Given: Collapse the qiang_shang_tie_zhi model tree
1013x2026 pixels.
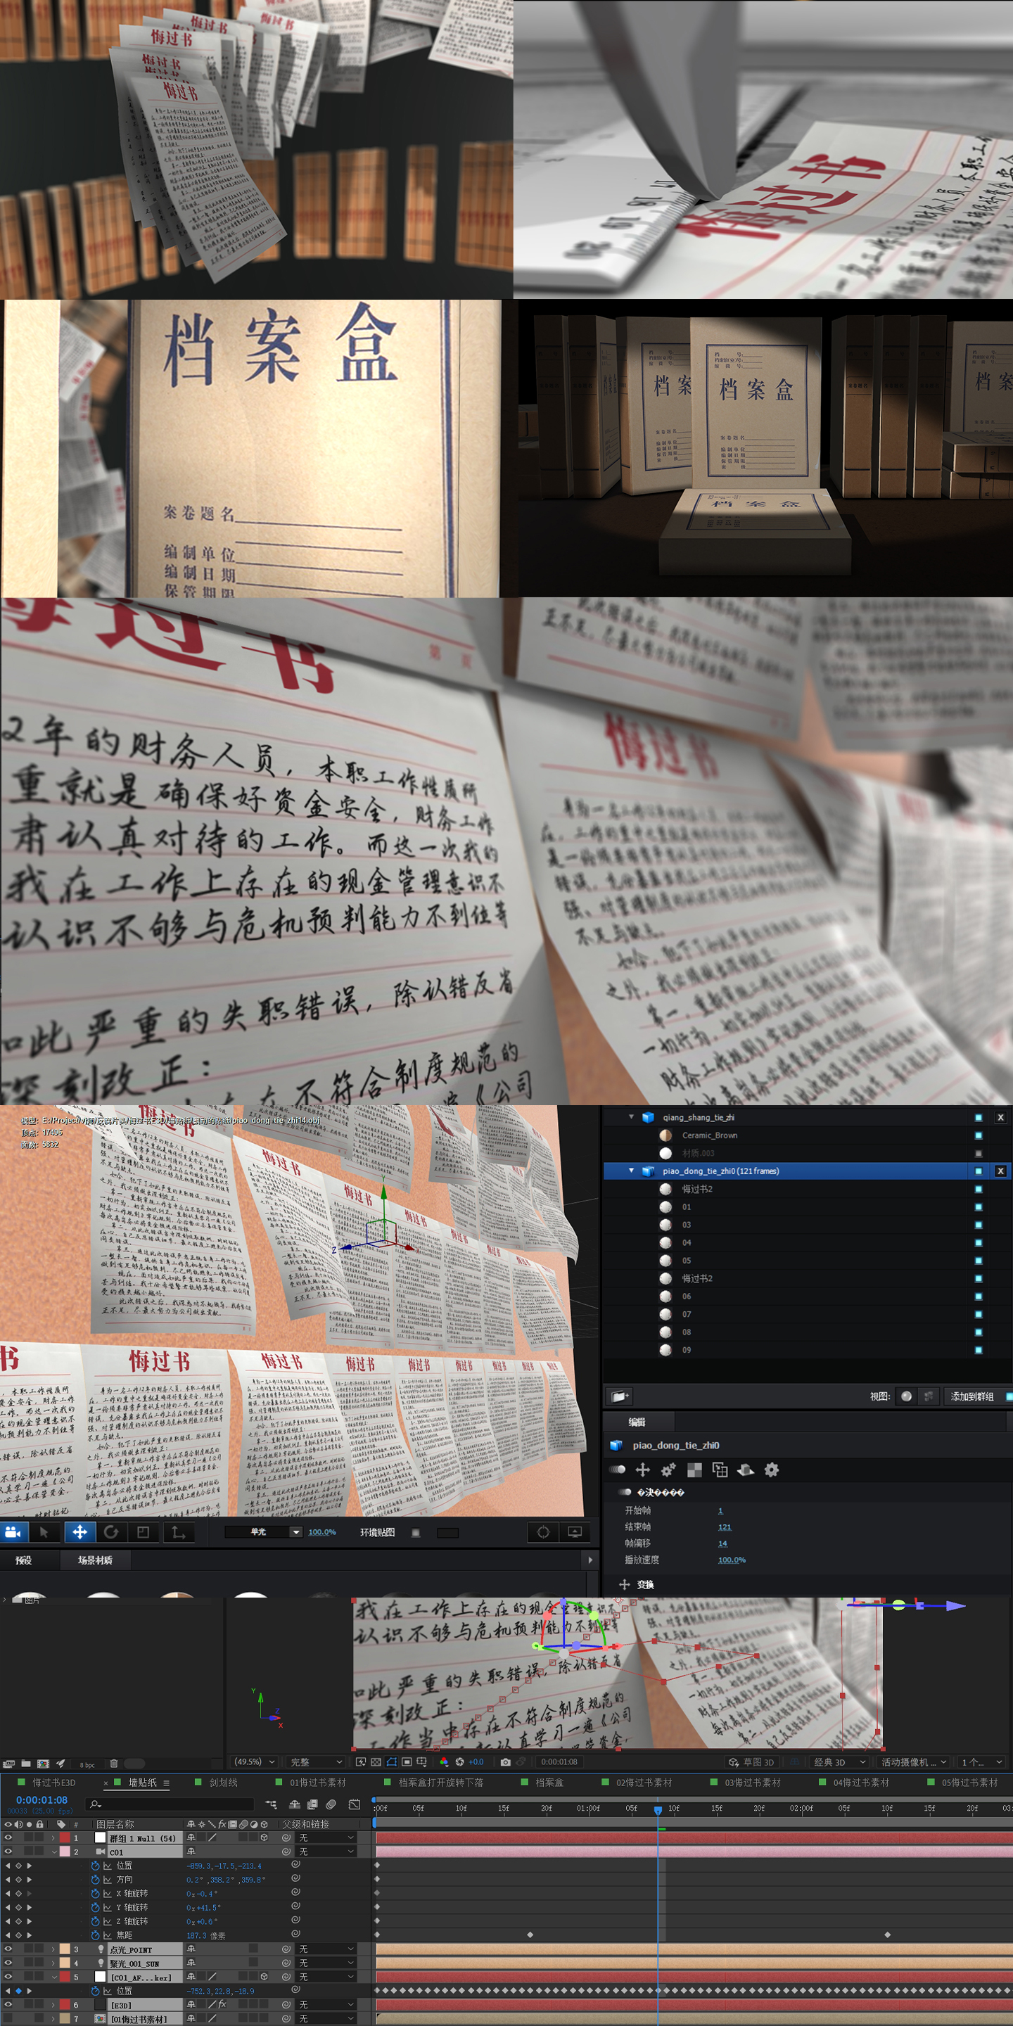Looking at the screenshot, I should (x=631, y=1117).
